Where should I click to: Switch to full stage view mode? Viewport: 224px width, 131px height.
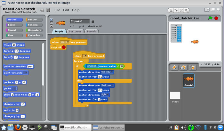coord(212,10)
